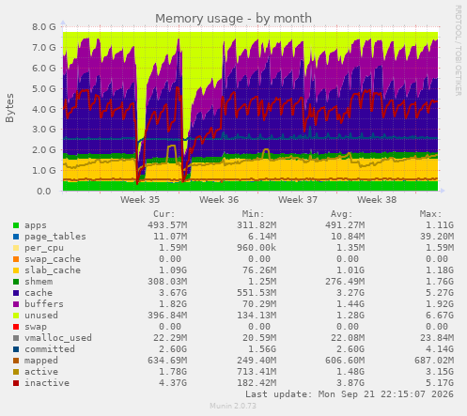Click the per_cpu legend swatch
Image resolution: width=467 pixels, height=416 pixels.
point(16,248)
